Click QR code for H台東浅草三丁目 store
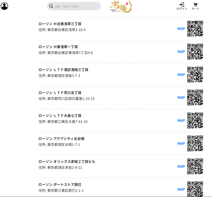The width and height of the screenshot is (212, 197). (195, 28)
